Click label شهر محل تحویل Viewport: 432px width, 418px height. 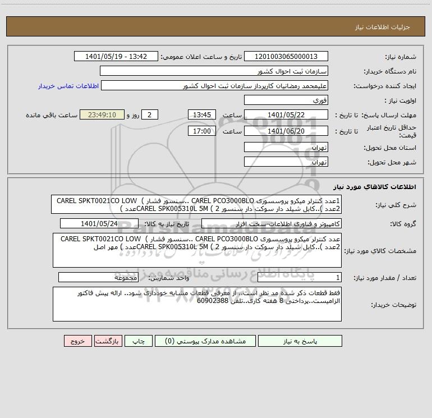pos(392,162)
